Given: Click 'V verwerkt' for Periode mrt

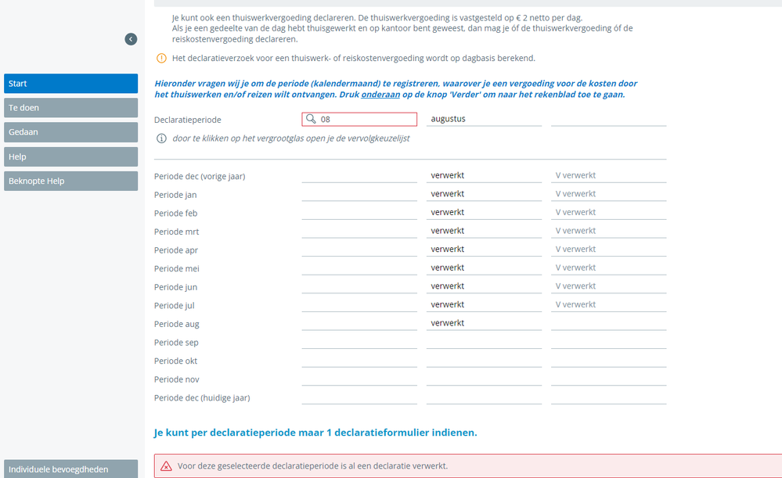Looking at the screenshot, I should [x=608, y=231].
